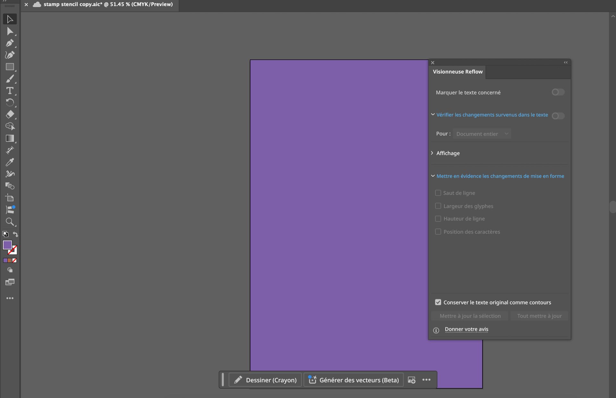The width and height of the screenshot is (616, 398).
Task: Choose the Rectangle tool
Action: click(x=10, y=67)
